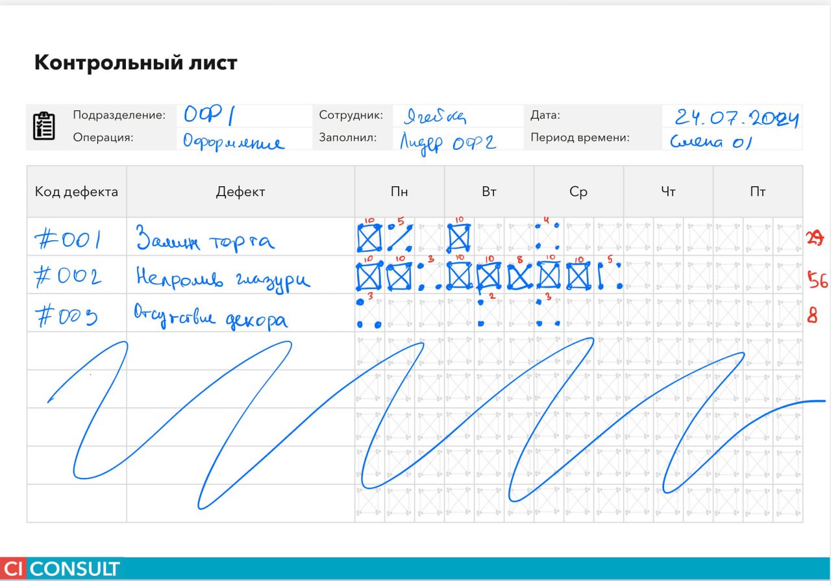Click the 'Заполнил:' label
This screenshot has height=585, width=831.
pyautogui.click(x=348, y=138)
